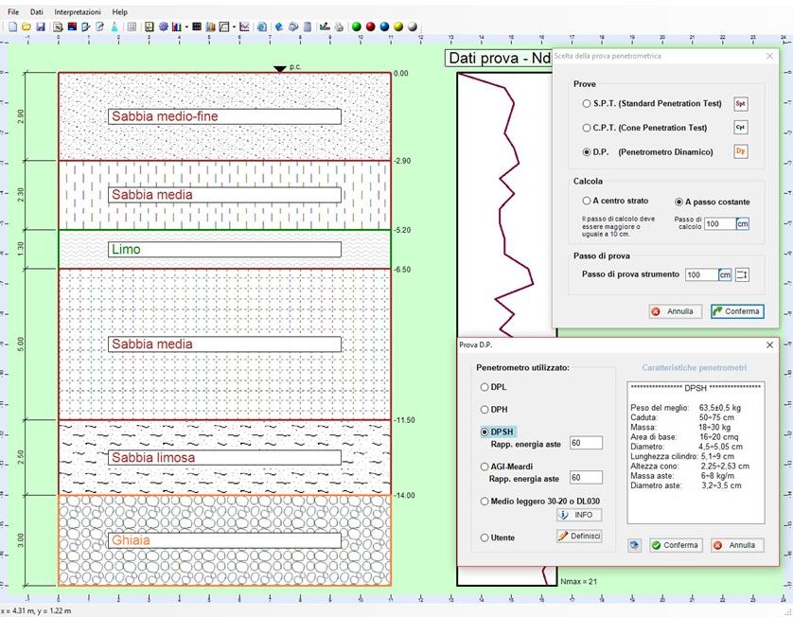Click the red sphere toolbar icon
Viewport: 793px width, 617px height.
click(x=371, y=26)
